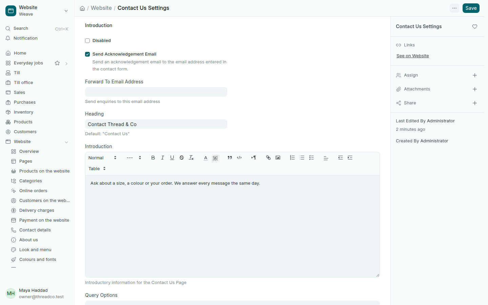Insert a hyperlink in the editor
This screenshot has height=305, width=488.
[268, 158]
